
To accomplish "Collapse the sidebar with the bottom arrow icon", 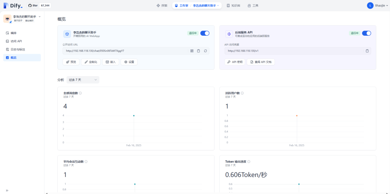I will tap(7, 190).
